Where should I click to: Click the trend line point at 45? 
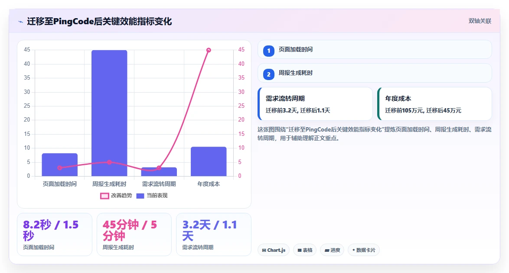(209, 50)
